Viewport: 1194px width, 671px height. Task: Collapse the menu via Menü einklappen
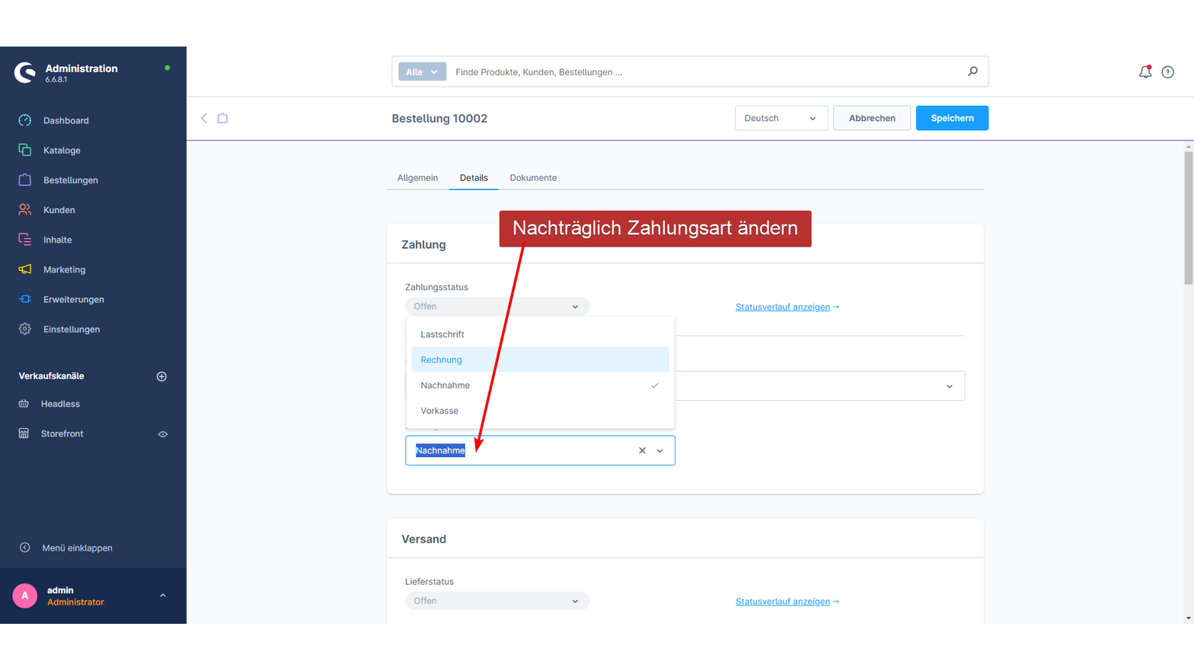66,548
